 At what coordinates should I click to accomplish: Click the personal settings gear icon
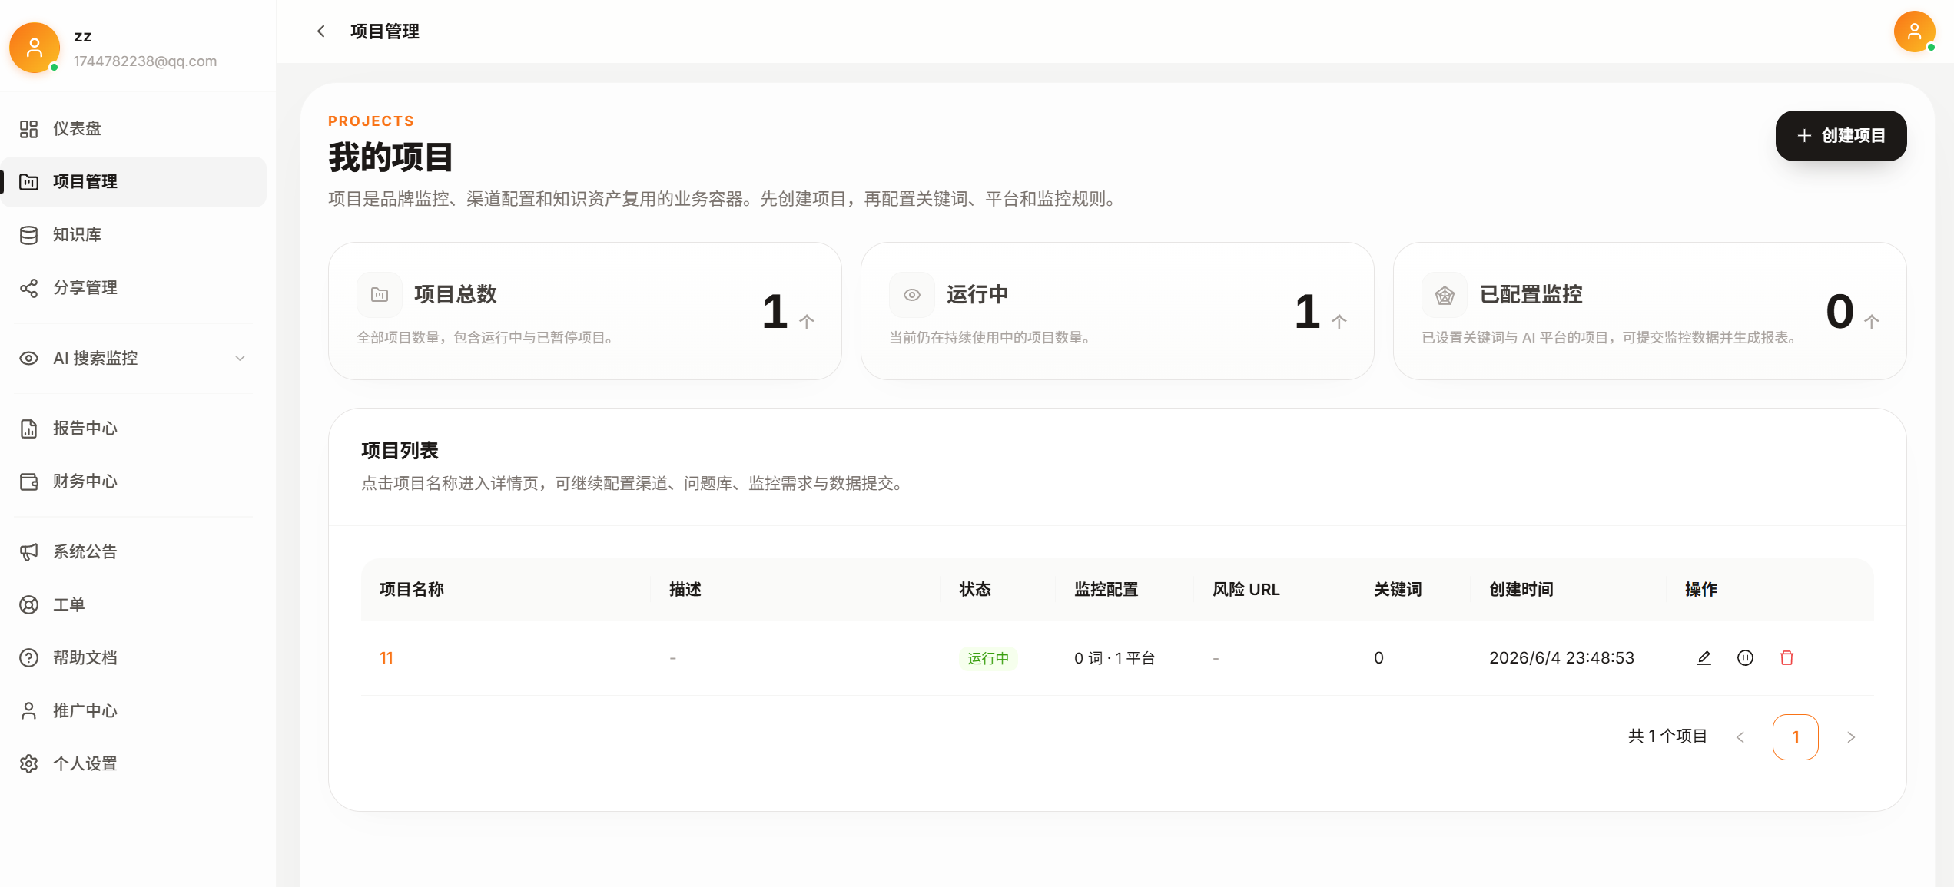tap(28, 764)
